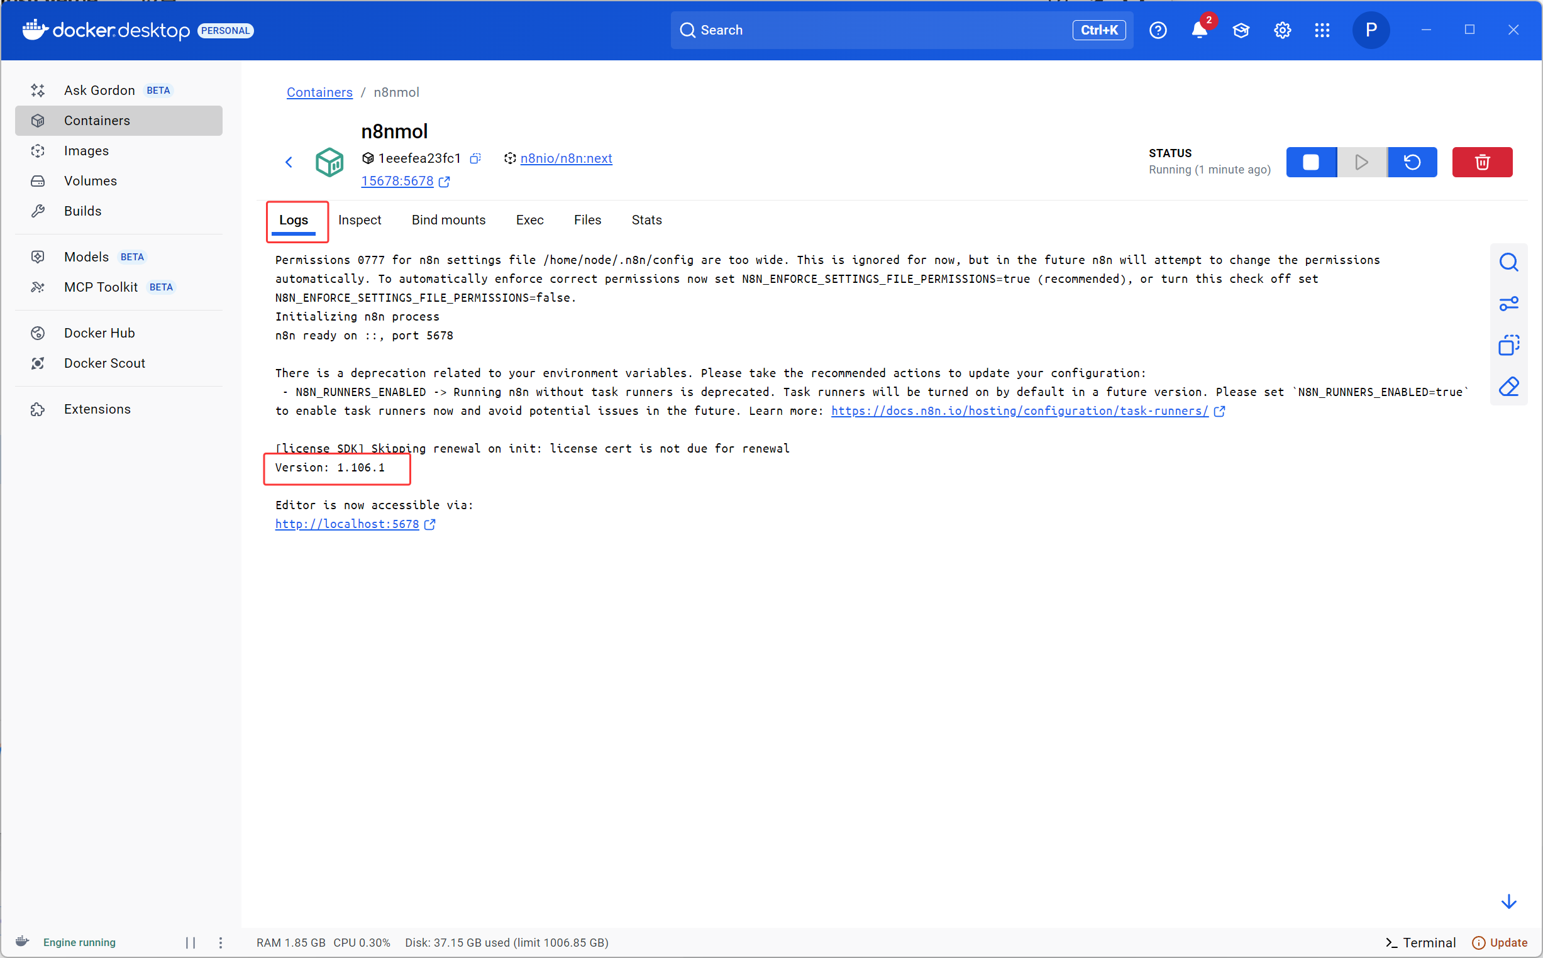This screenshot has height=958, width=1543.
Task: Copy the container ID 1eeefea23fc1
Action: click(475, 158)
